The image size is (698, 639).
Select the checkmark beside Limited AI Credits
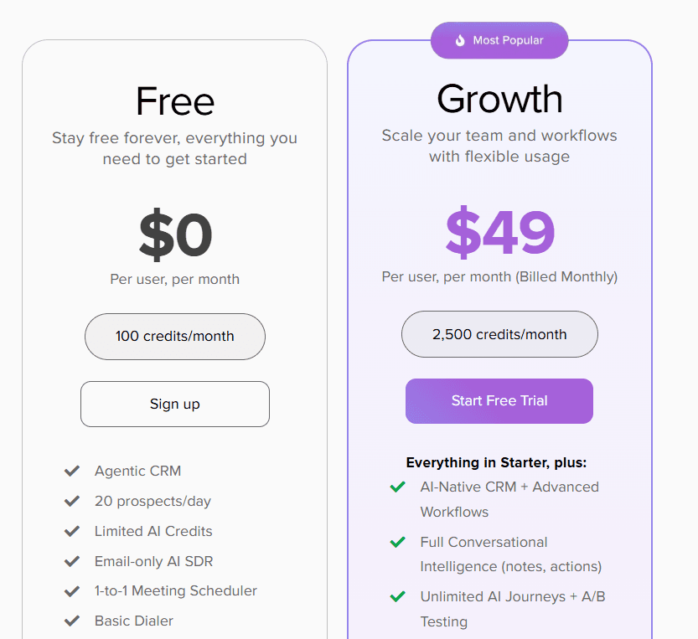coord(72,531)
